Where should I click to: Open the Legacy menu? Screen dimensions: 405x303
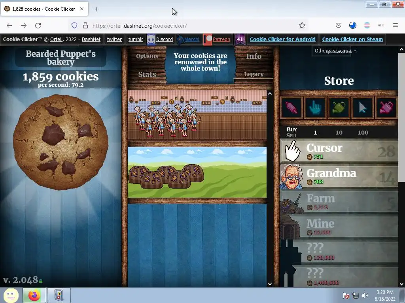(x=254, y=74)
